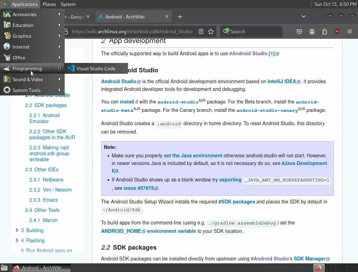Image resolution: width=358 pixels, height=272 pixels.
Task: Open the Accessories menu category
Action: tap(32, 14)
